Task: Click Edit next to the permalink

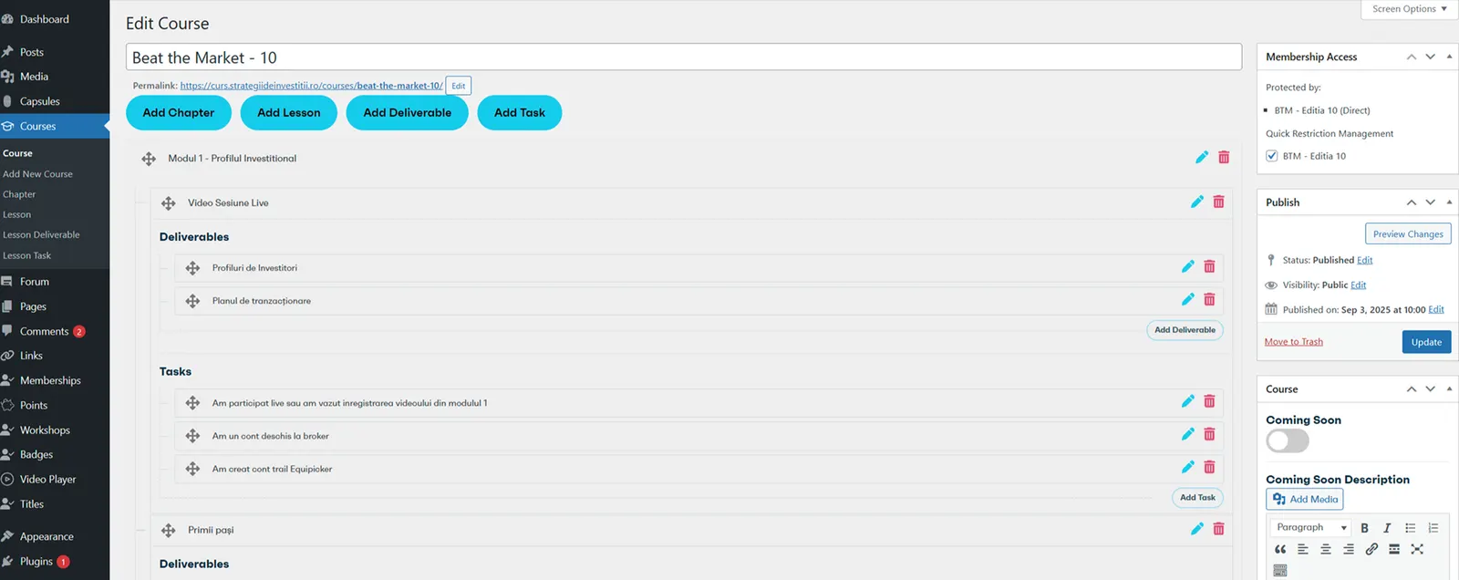Action: tap(459, 86)
